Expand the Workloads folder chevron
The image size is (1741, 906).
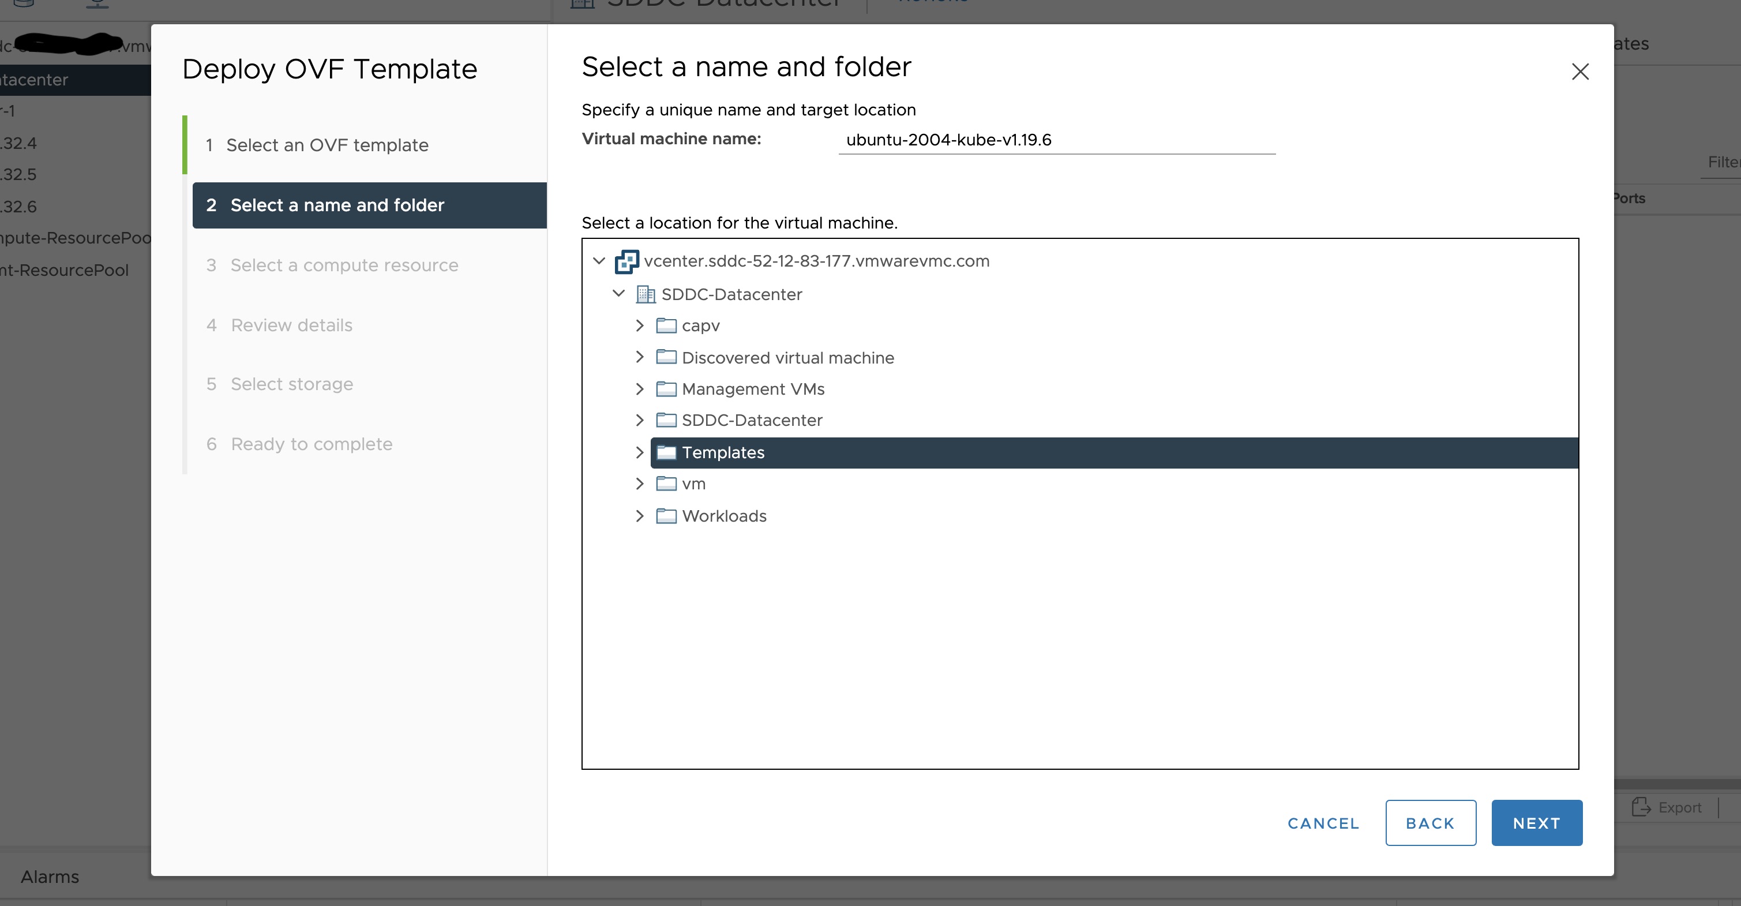point(639,516)
